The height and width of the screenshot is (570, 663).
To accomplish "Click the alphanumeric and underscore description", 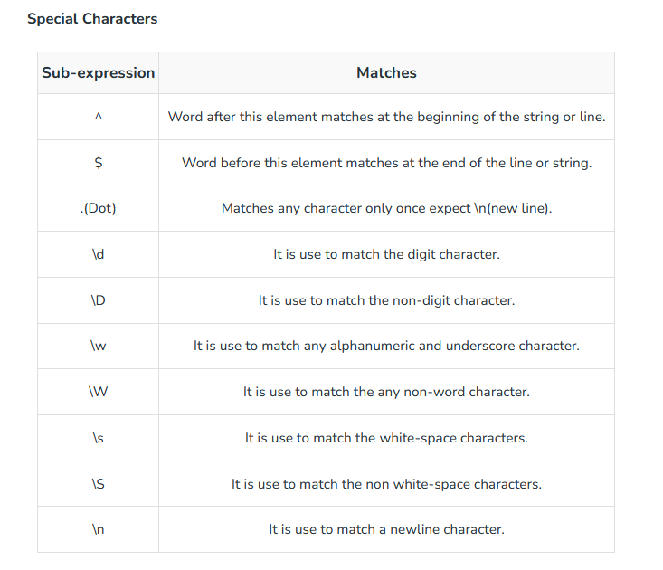I will click(386, 346).
